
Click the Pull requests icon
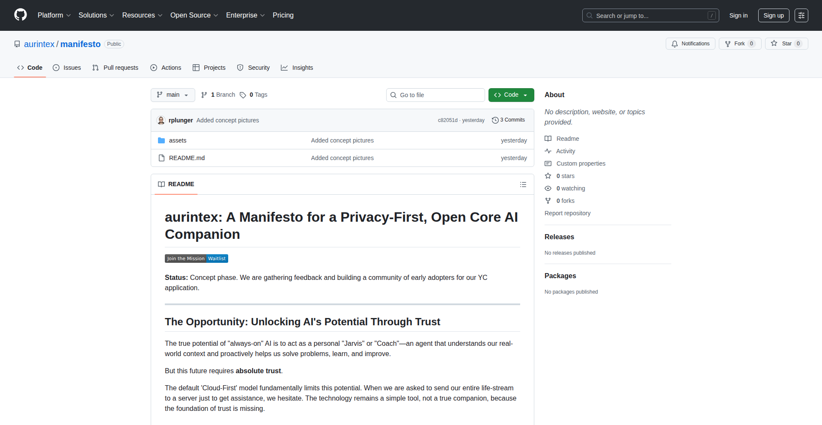[95, 68]
